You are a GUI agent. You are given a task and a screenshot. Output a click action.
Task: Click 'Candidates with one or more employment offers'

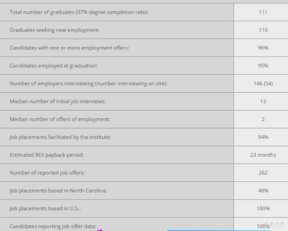pos(69,48)
